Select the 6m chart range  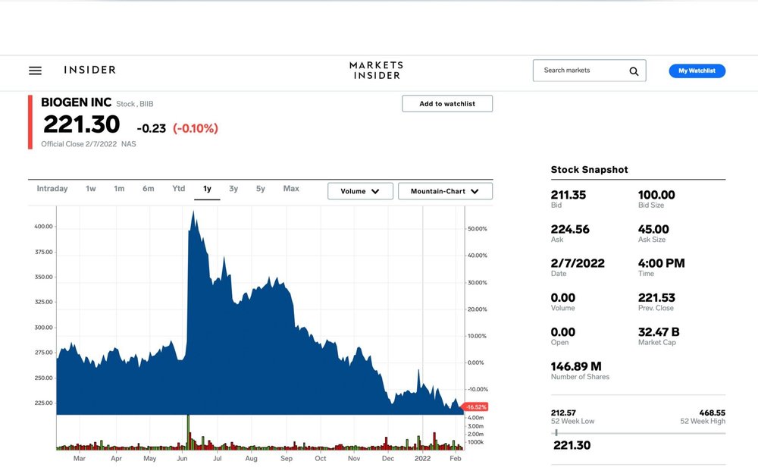(149, 189)
